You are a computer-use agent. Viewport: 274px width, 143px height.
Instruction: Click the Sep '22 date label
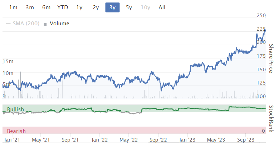158,140
